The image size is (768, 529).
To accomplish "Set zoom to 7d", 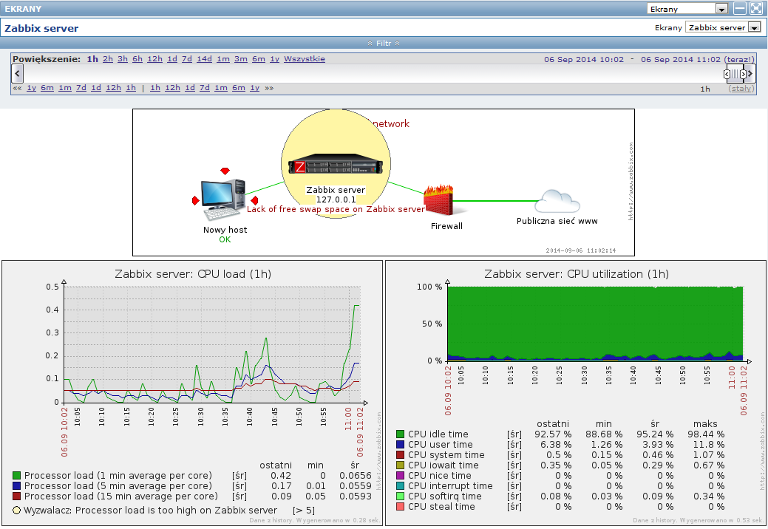I will 186,58.
